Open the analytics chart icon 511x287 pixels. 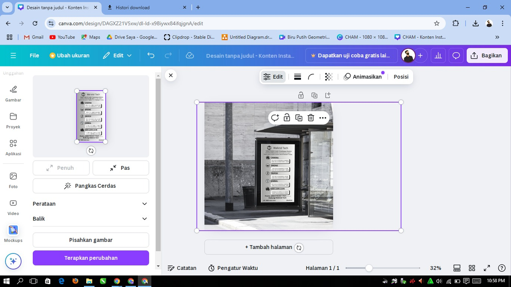[438, 55]
